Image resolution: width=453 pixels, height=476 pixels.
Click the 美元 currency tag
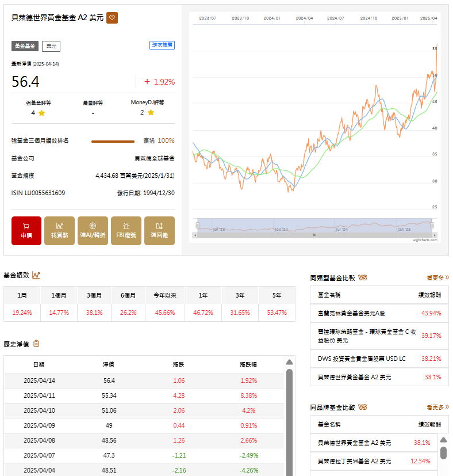[x=51, y=46]
